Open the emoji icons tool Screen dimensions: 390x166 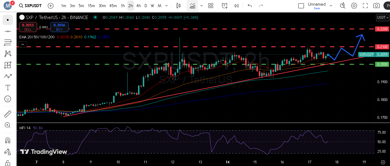click(x=8, y=99)
